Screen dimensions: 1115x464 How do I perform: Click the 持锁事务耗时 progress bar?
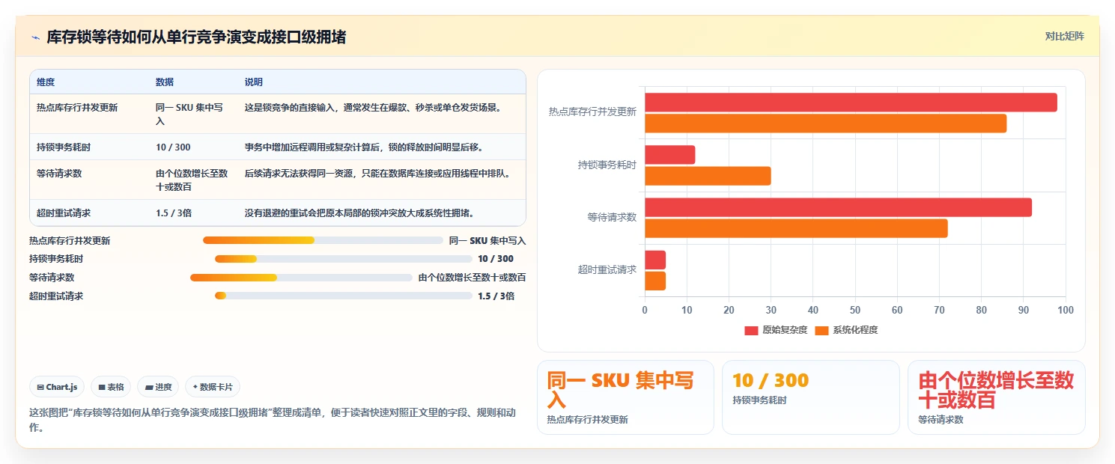(344, 259)
